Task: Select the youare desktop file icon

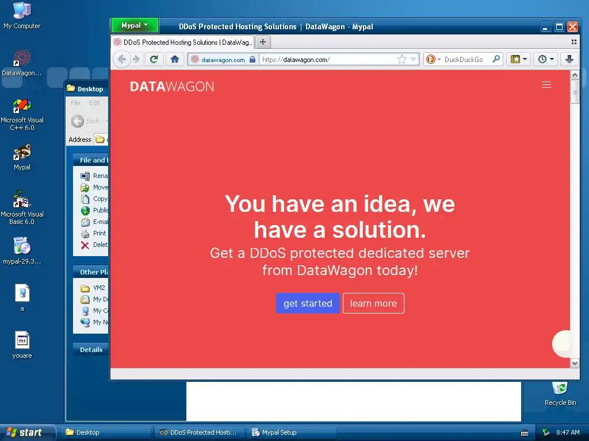Action: (x=22, y=345)
